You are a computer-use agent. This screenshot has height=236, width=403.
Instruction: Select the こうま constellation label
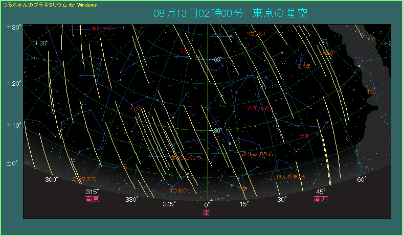(304, 66)
